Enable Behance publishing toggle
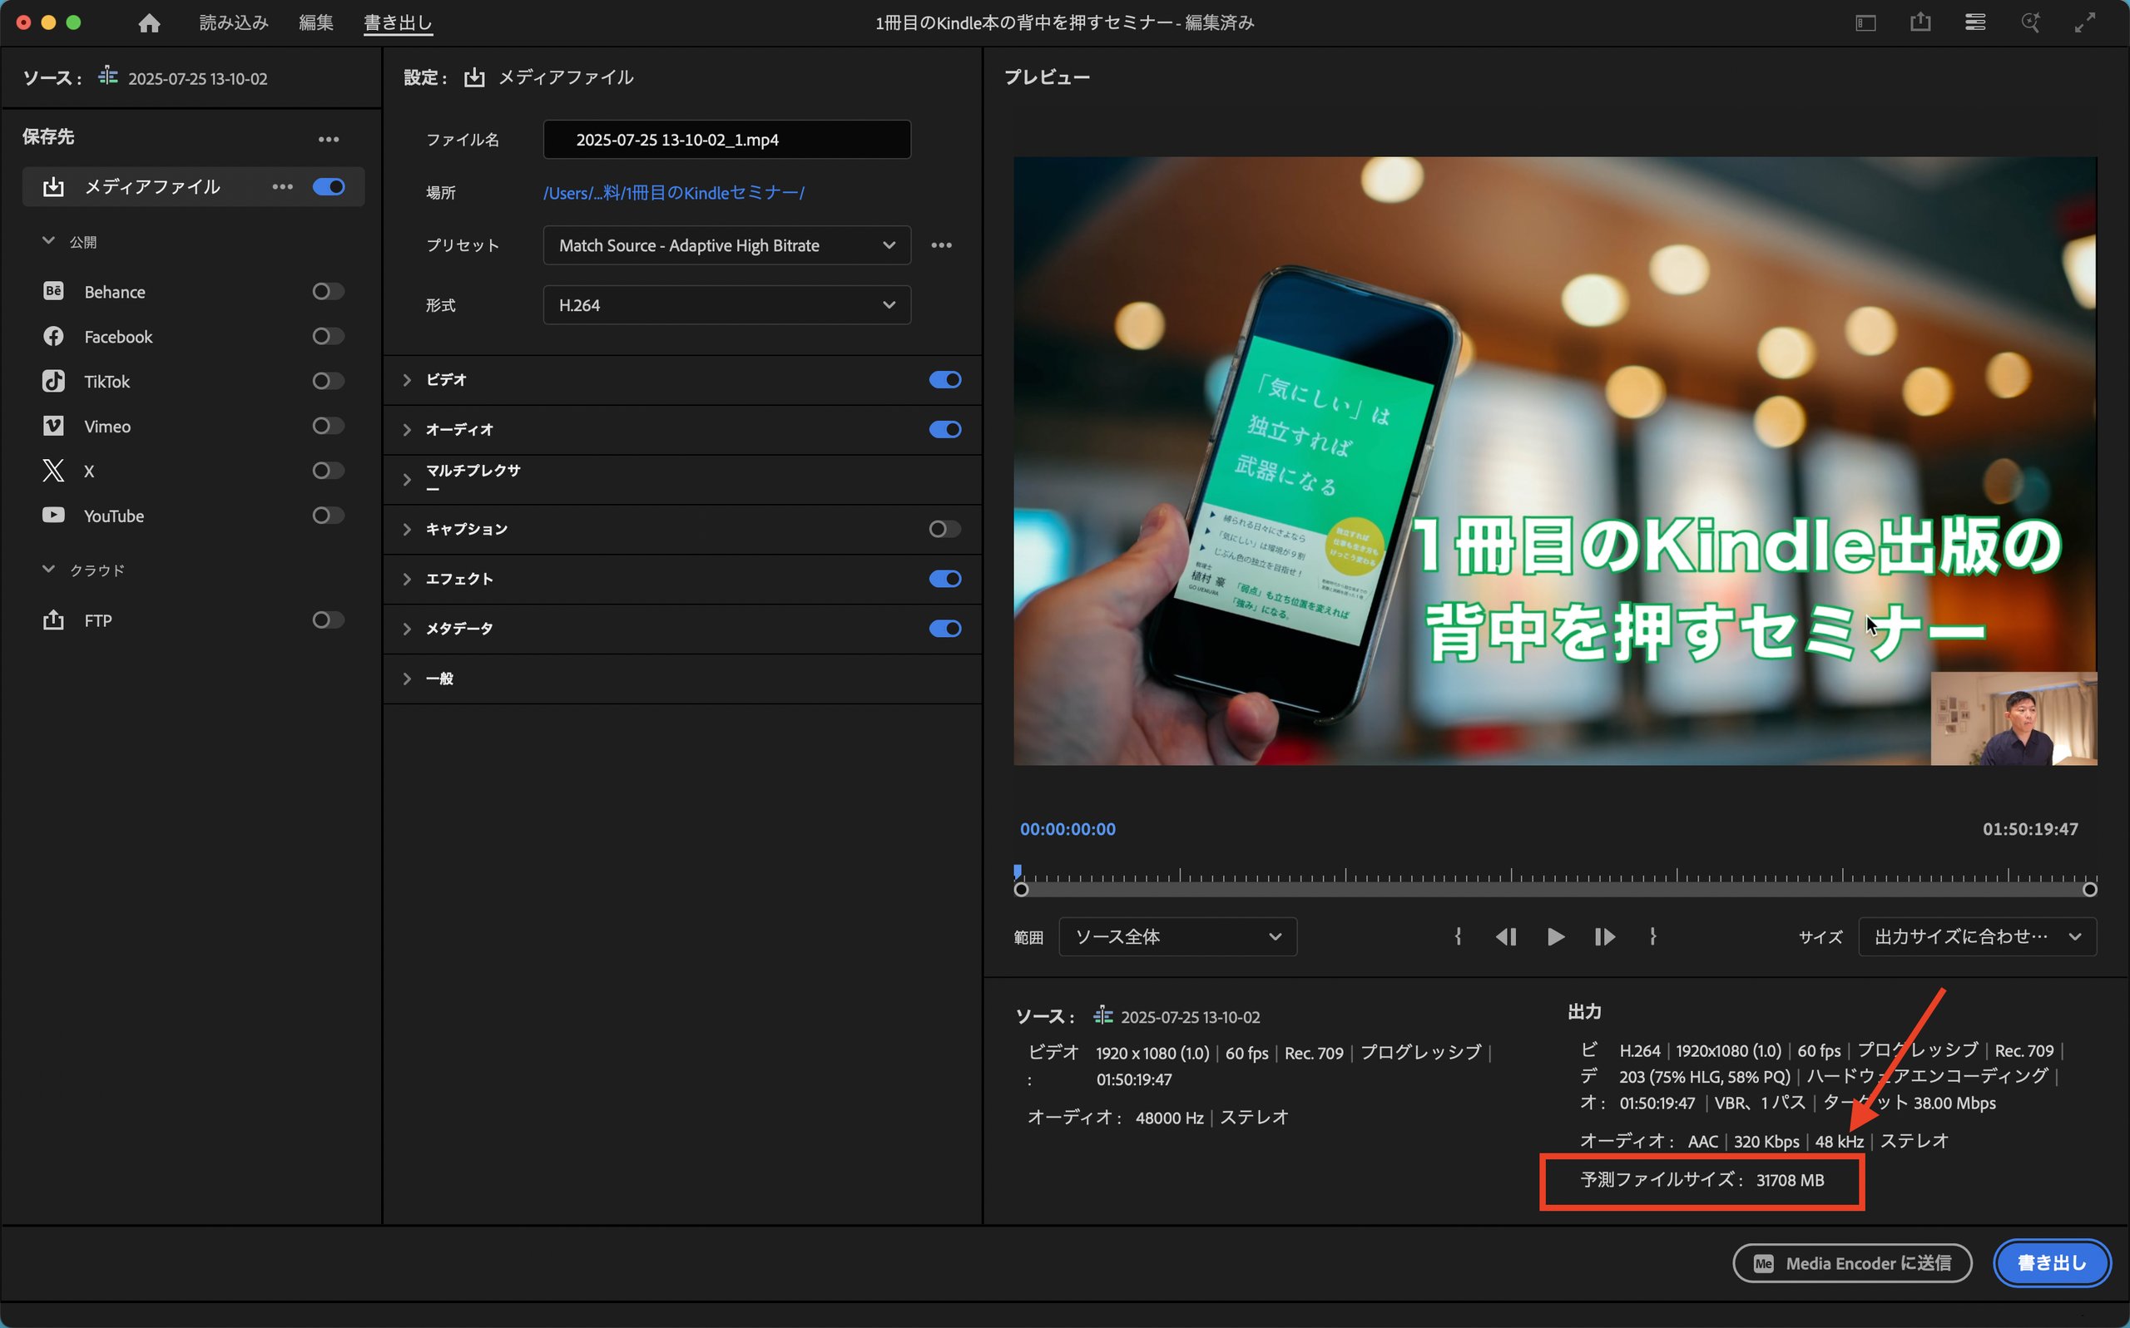 (329, 291)
